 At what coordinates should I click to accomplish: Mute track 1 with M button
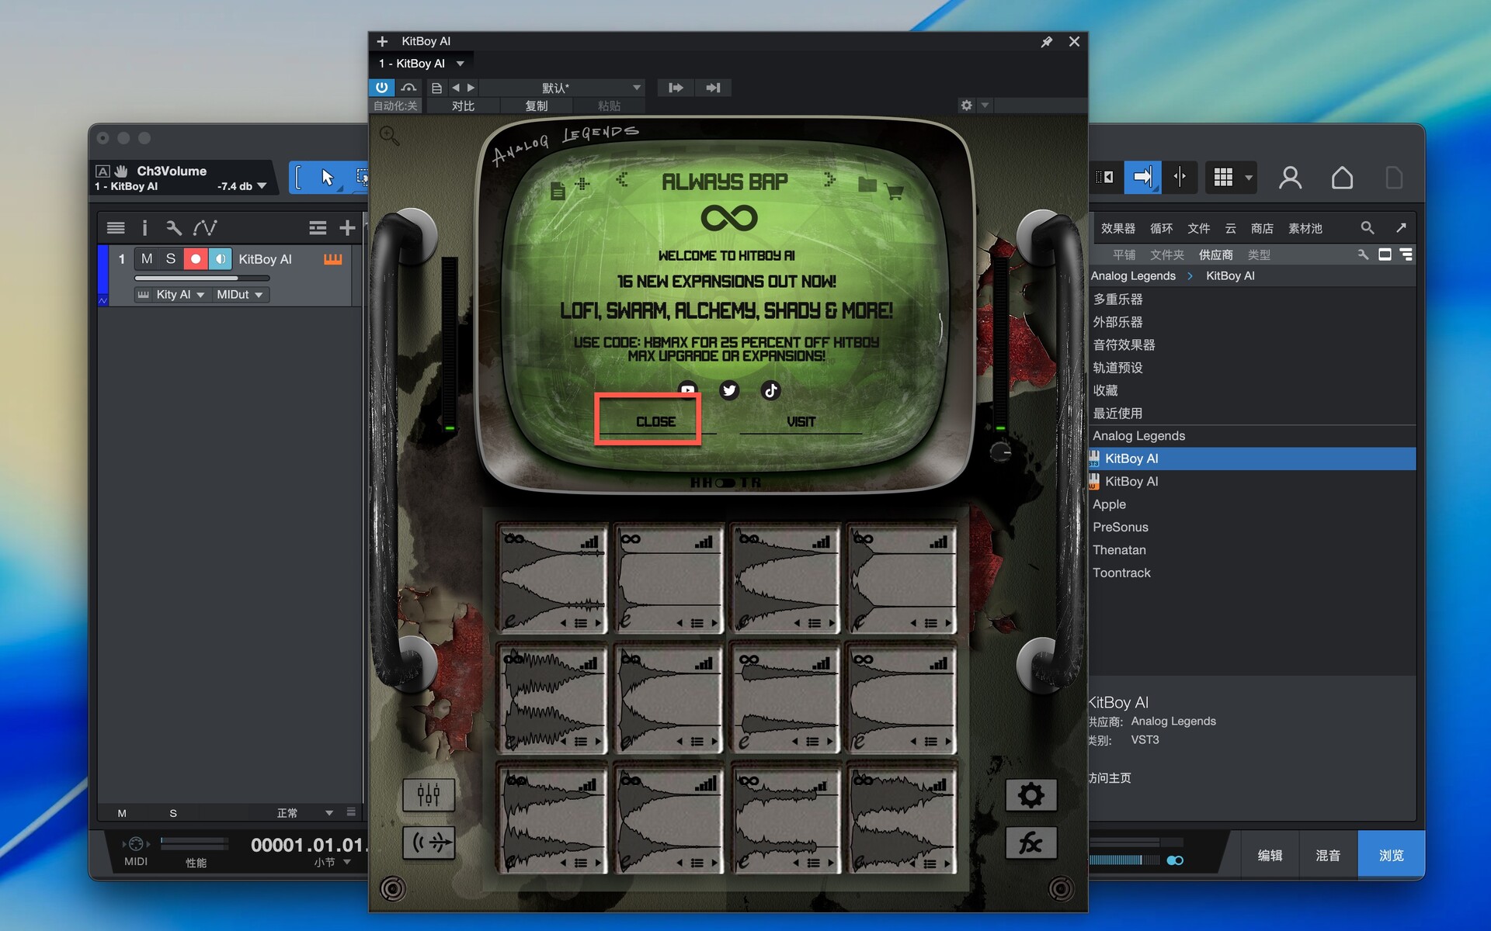(x=147, y=259)
